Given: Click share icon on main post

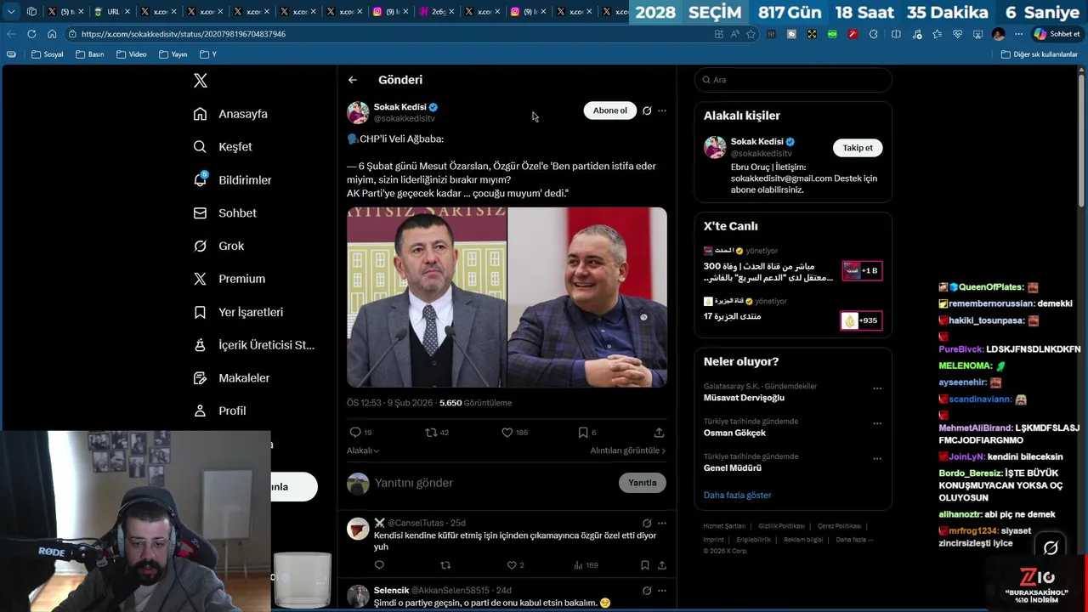Looking at the screenshot, I should pos(659,433).
